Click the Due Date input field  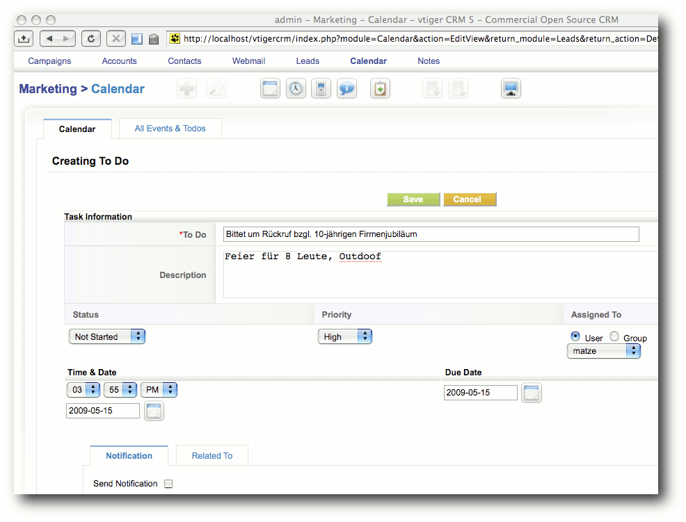[480, 393]
